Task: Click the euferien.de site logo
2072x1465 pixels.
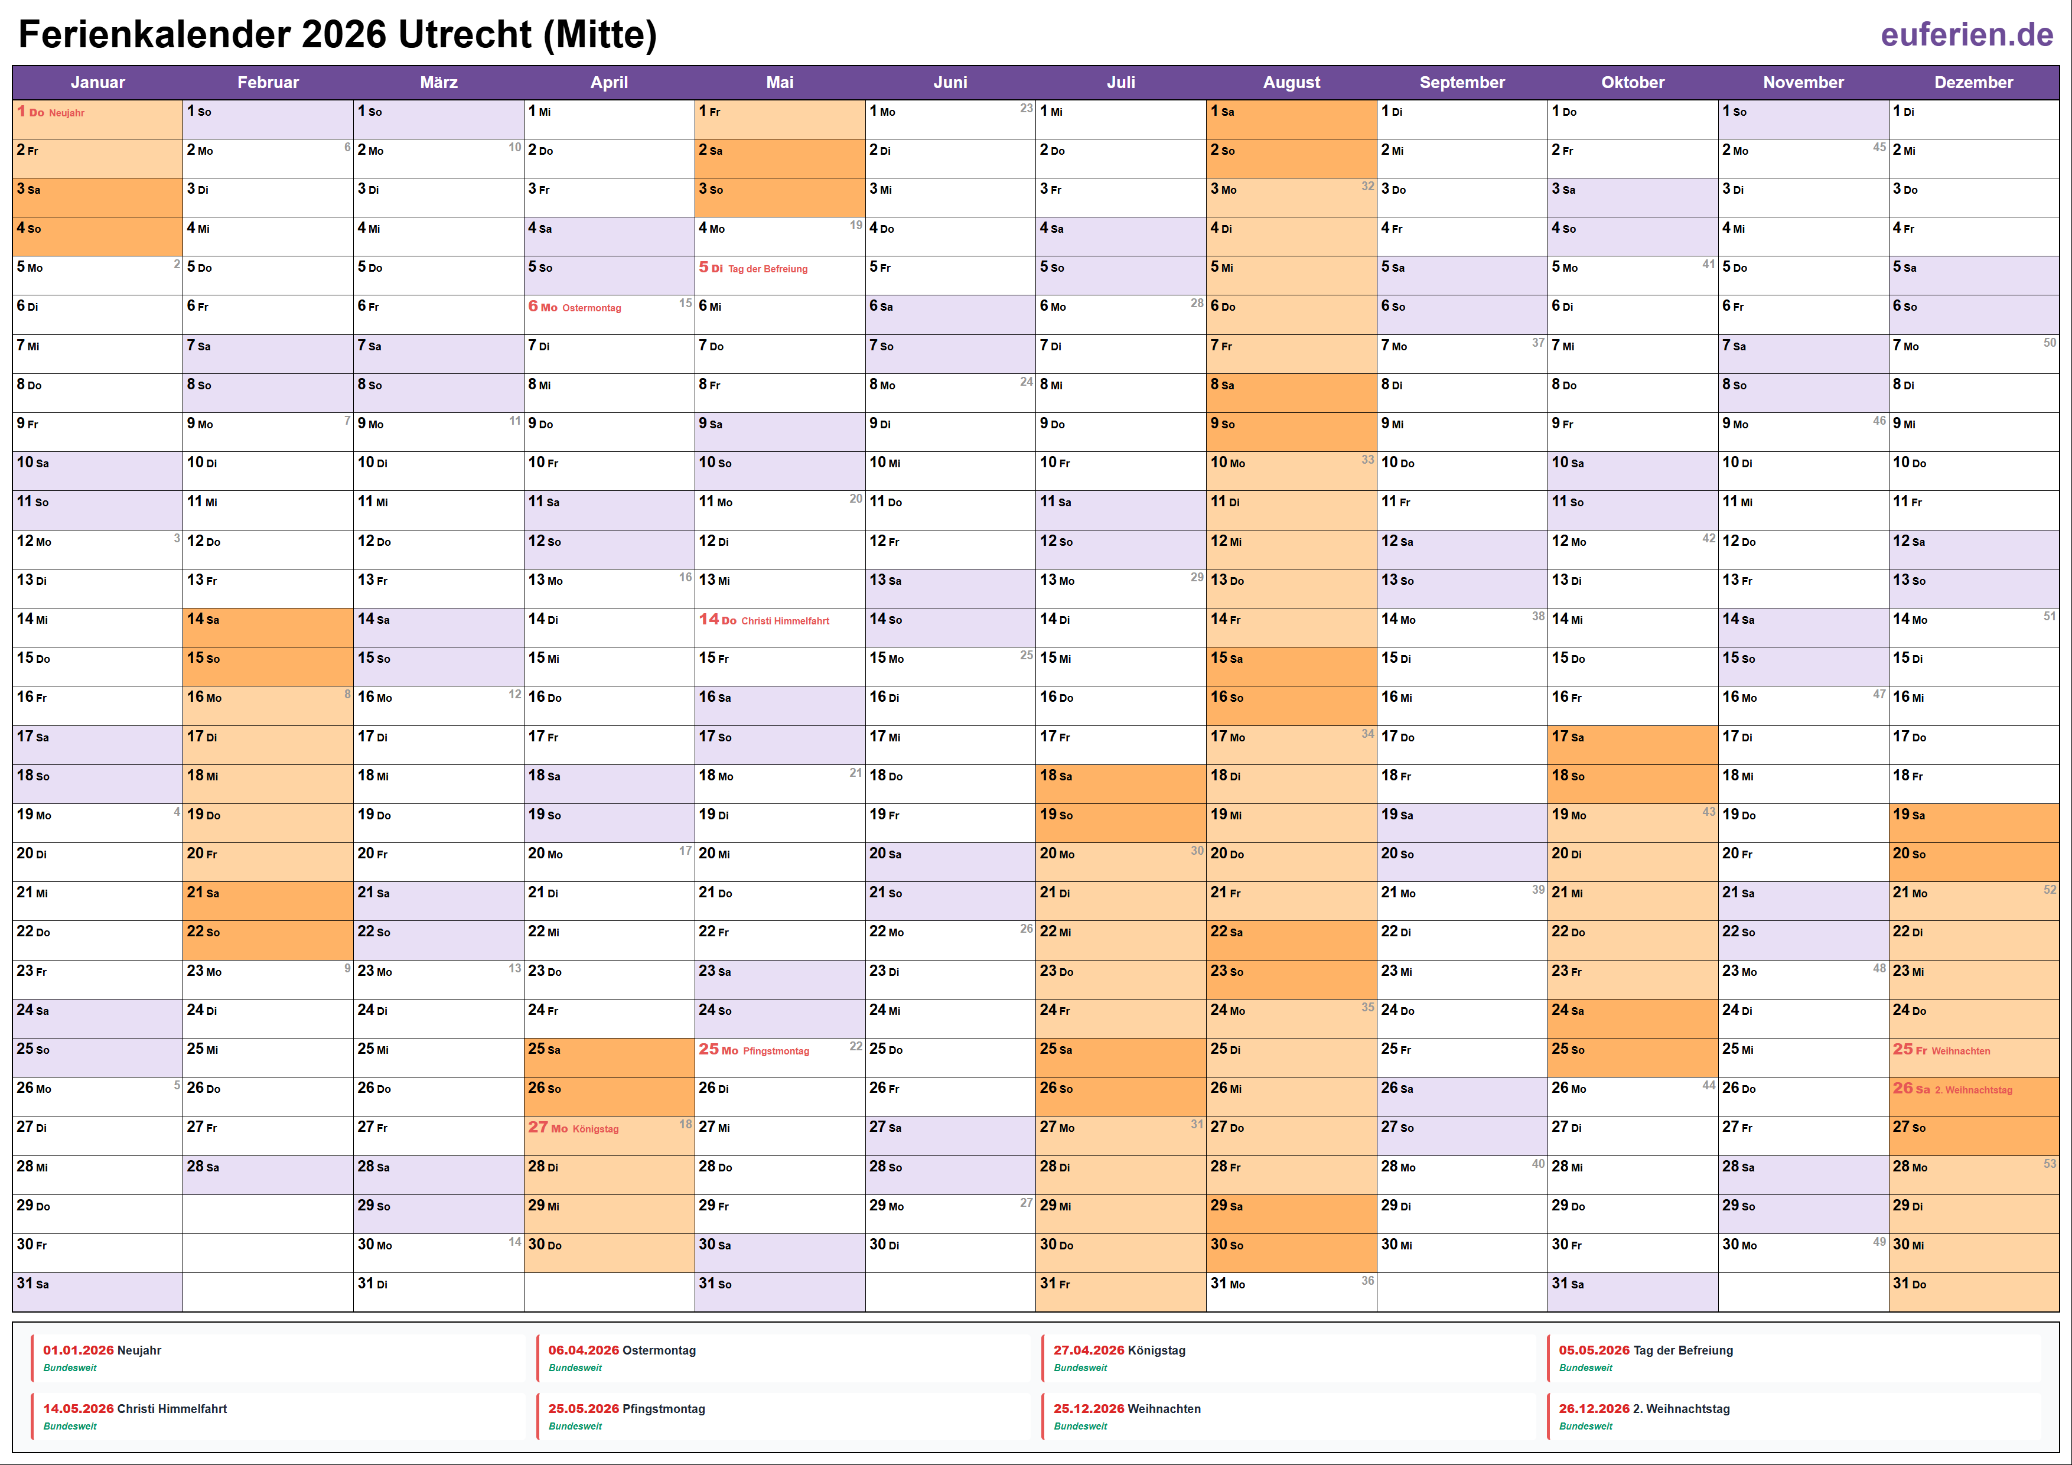Action: [1966, 34]
